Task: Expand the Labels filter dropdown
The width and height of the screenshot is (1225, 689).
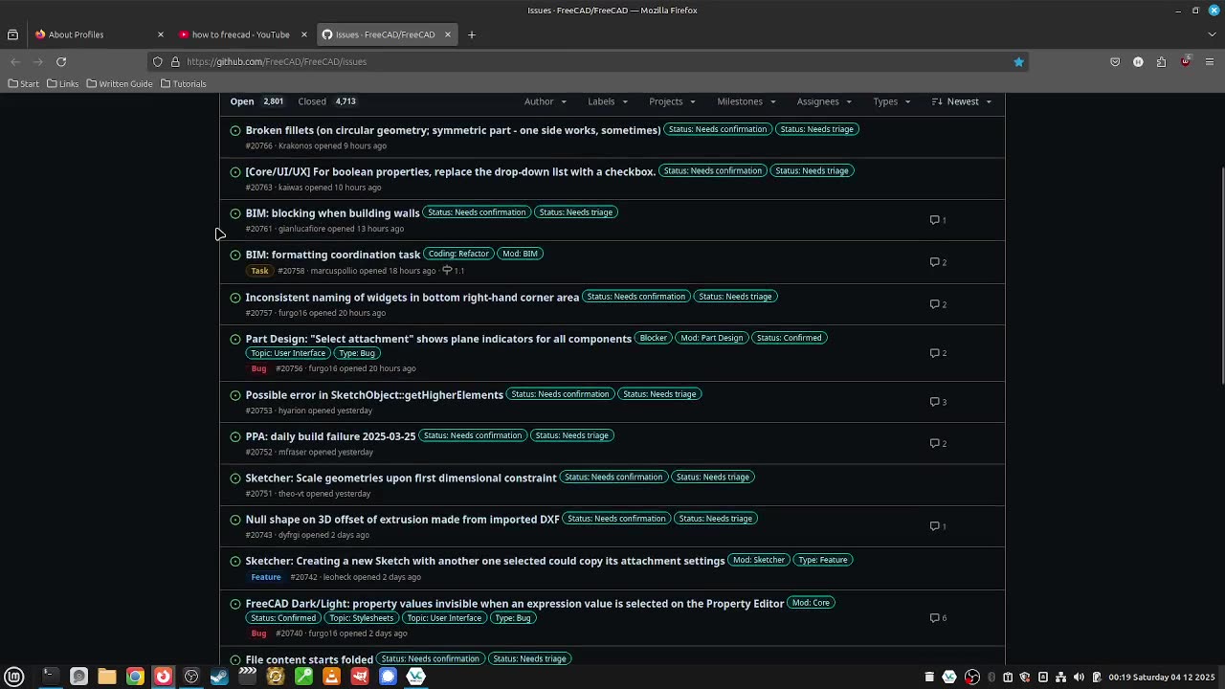Action: (608, 101)
